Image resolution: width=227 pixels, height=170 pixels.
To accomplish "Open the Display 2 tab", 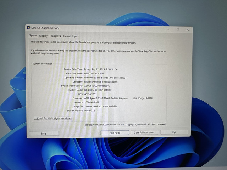I will 56,36.
